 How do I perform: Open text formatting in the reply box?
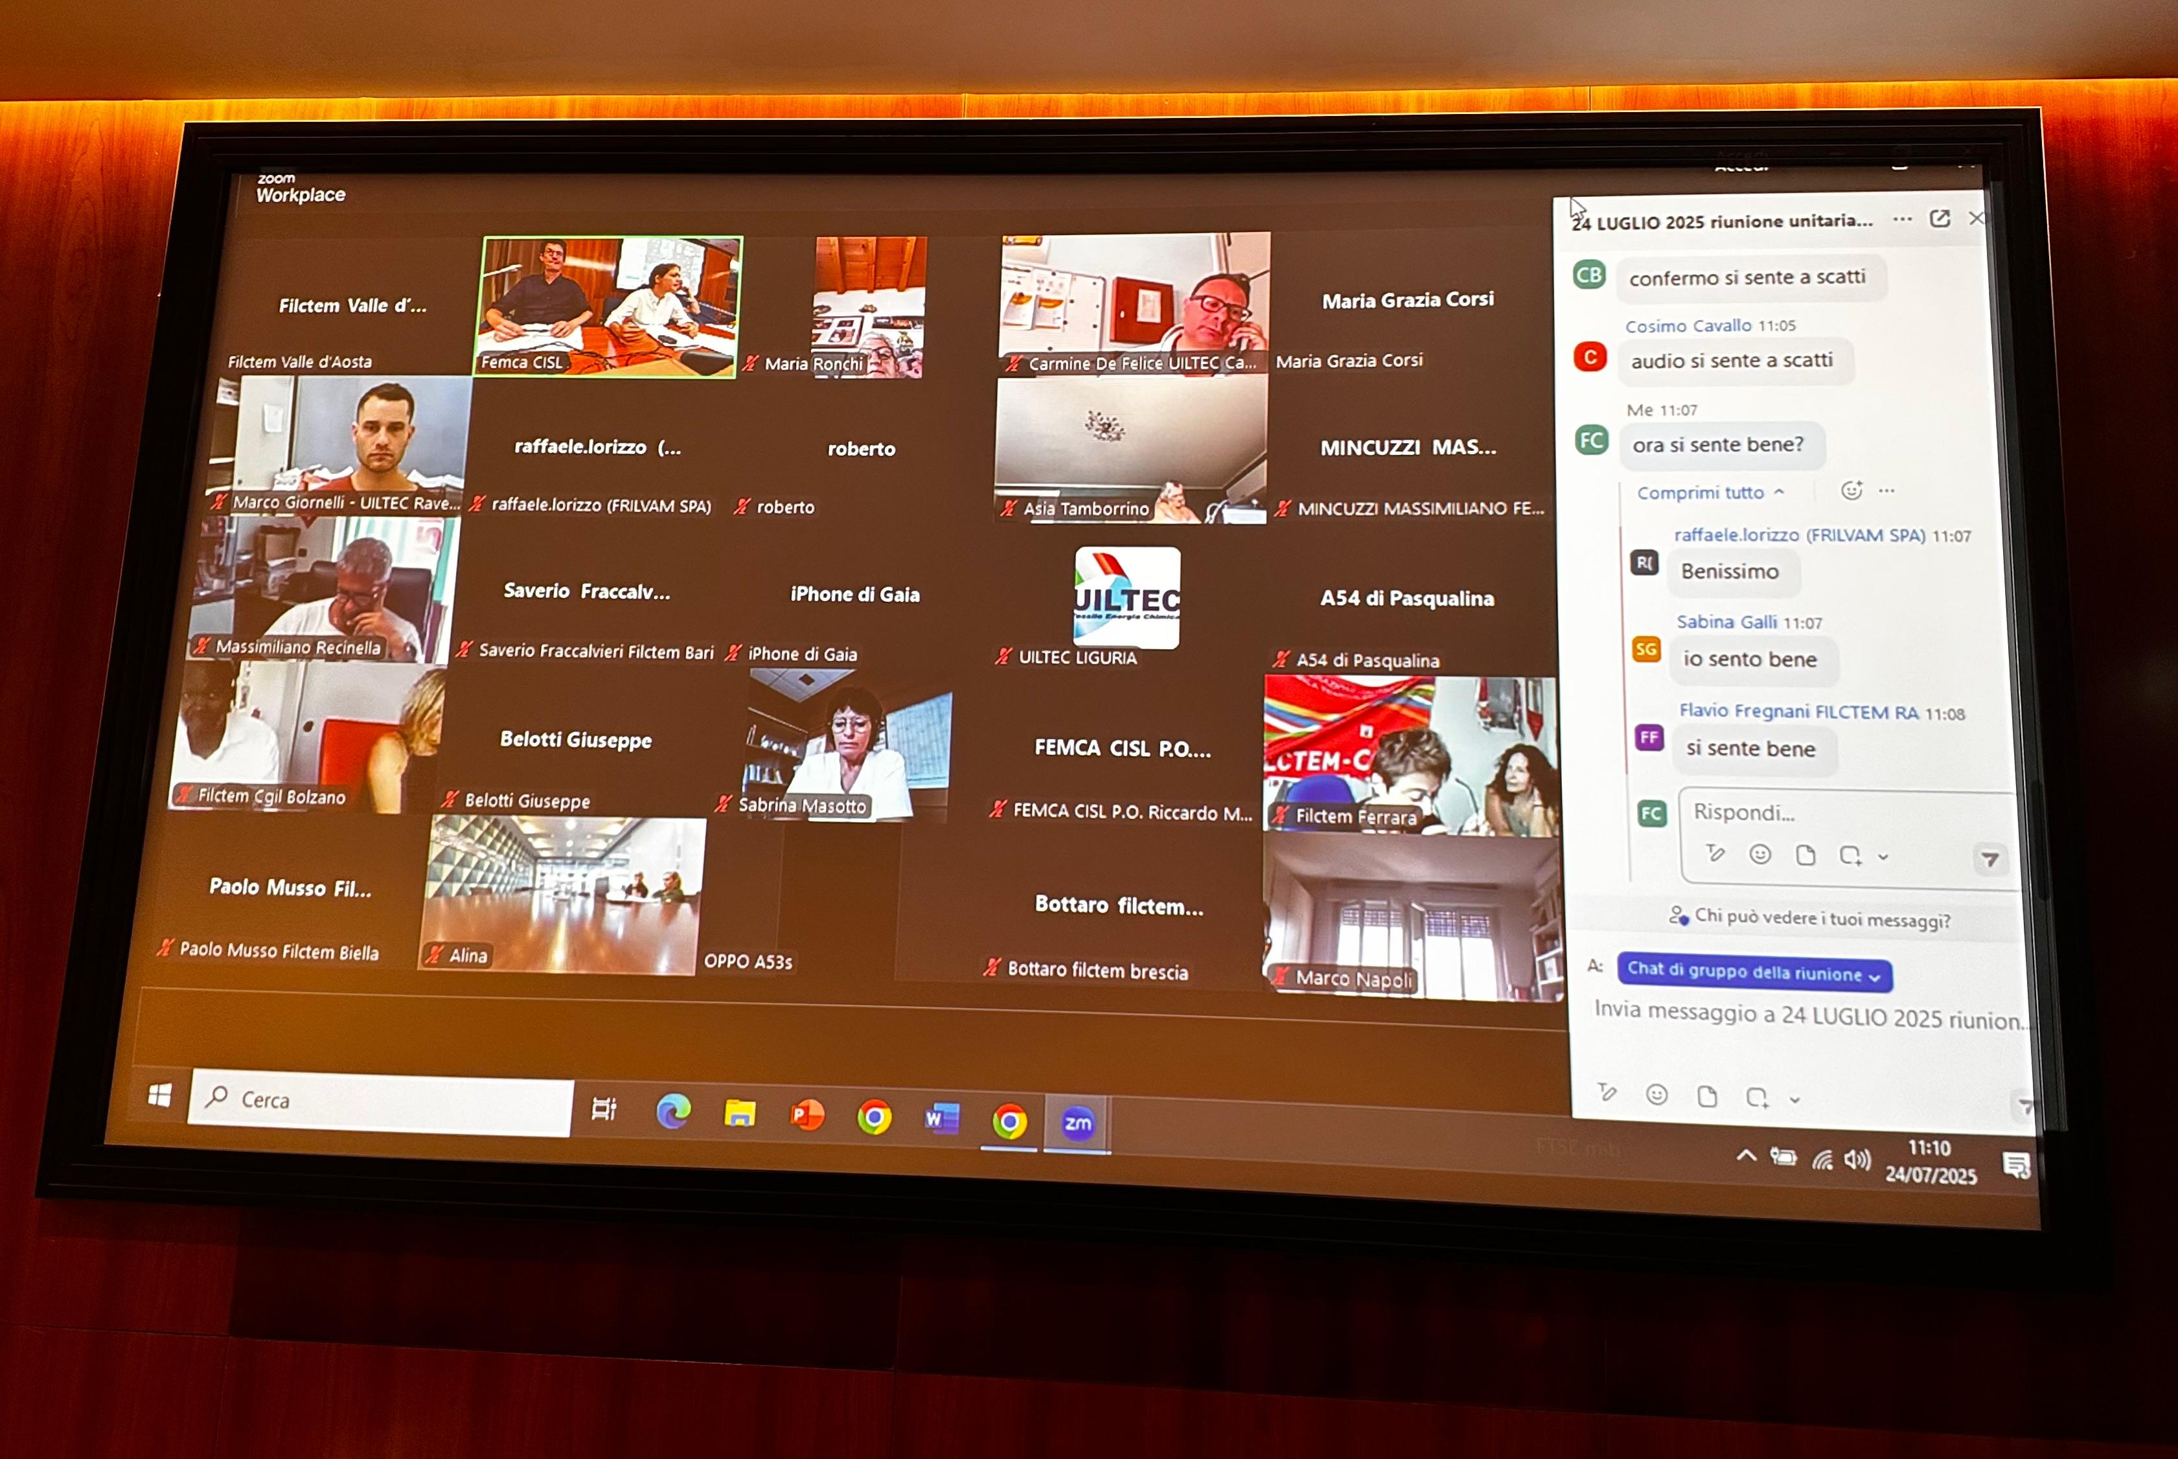1715,853
